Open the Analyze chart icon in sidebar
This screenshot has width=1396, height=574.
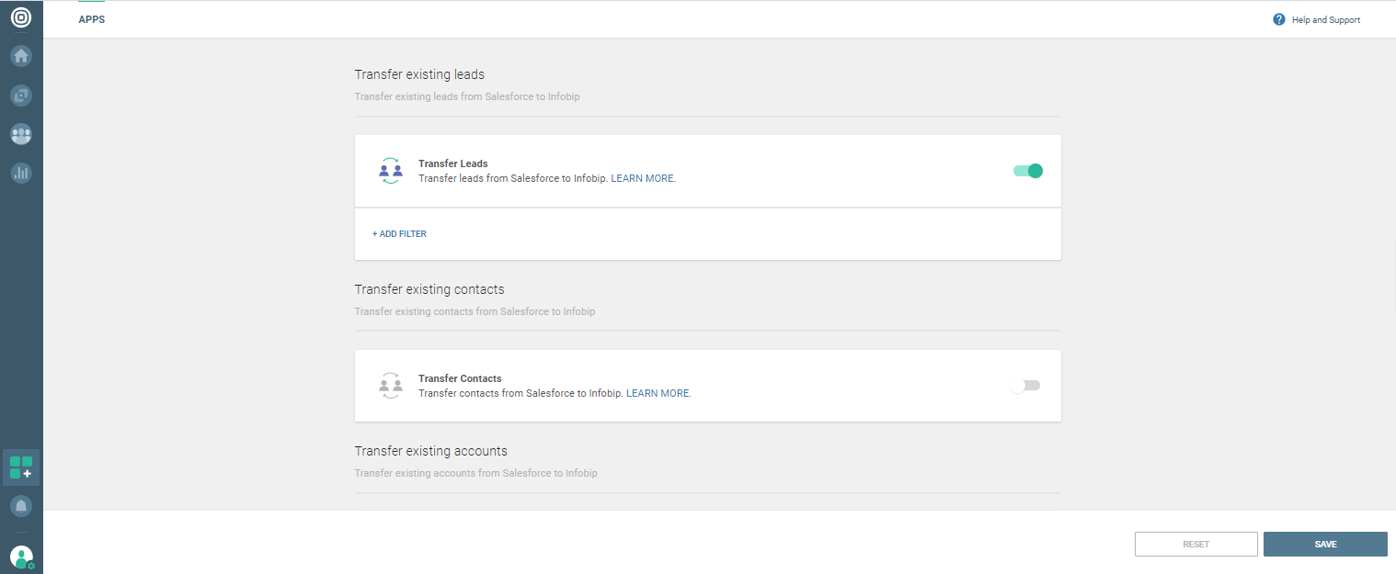click(21, 173)
